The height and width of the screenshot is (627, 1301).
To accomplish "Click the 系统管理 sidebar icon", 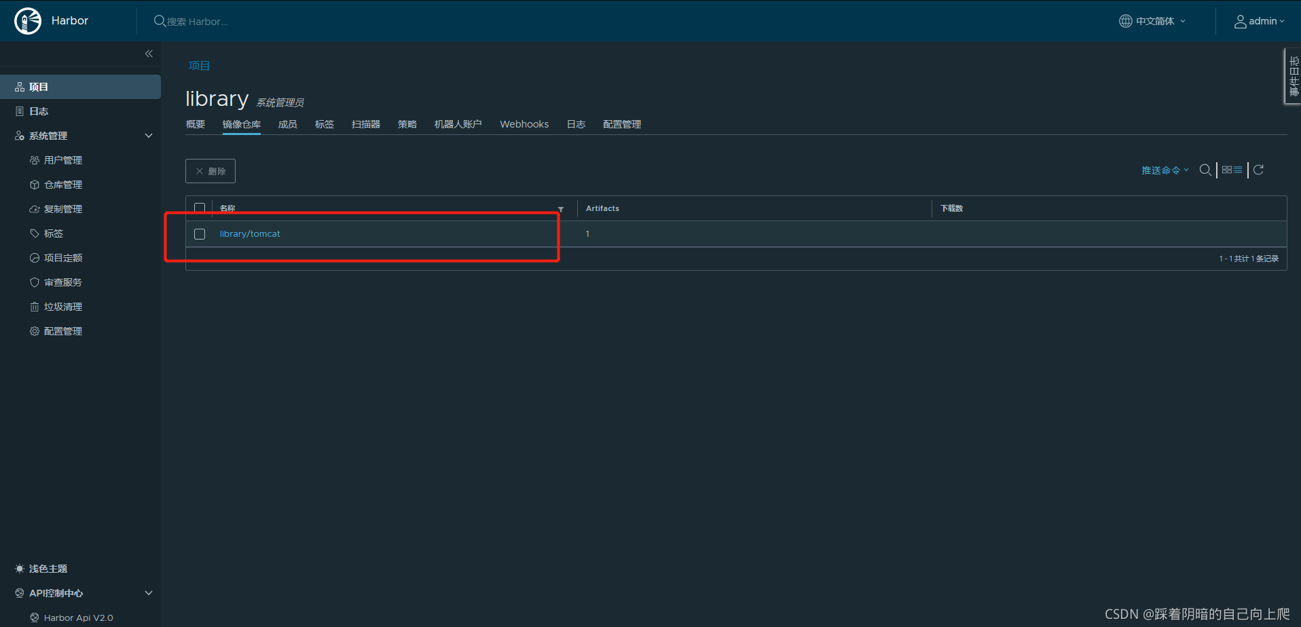I will pyautogui.click(x=20, y=136).
